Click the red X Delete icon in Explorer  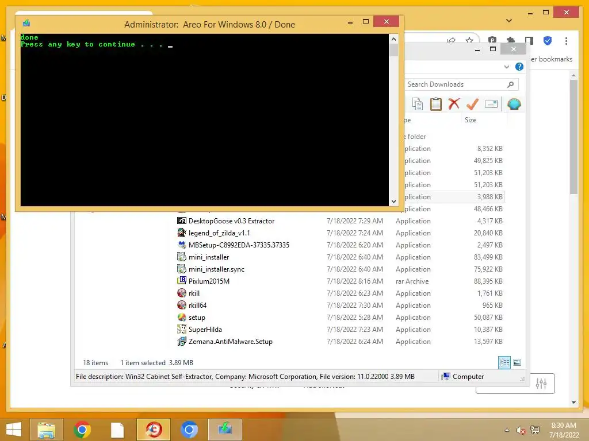point(454,104)
